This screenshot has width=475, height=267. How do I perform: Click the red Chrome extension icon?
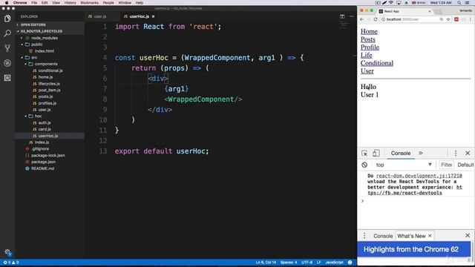[456, 19]
